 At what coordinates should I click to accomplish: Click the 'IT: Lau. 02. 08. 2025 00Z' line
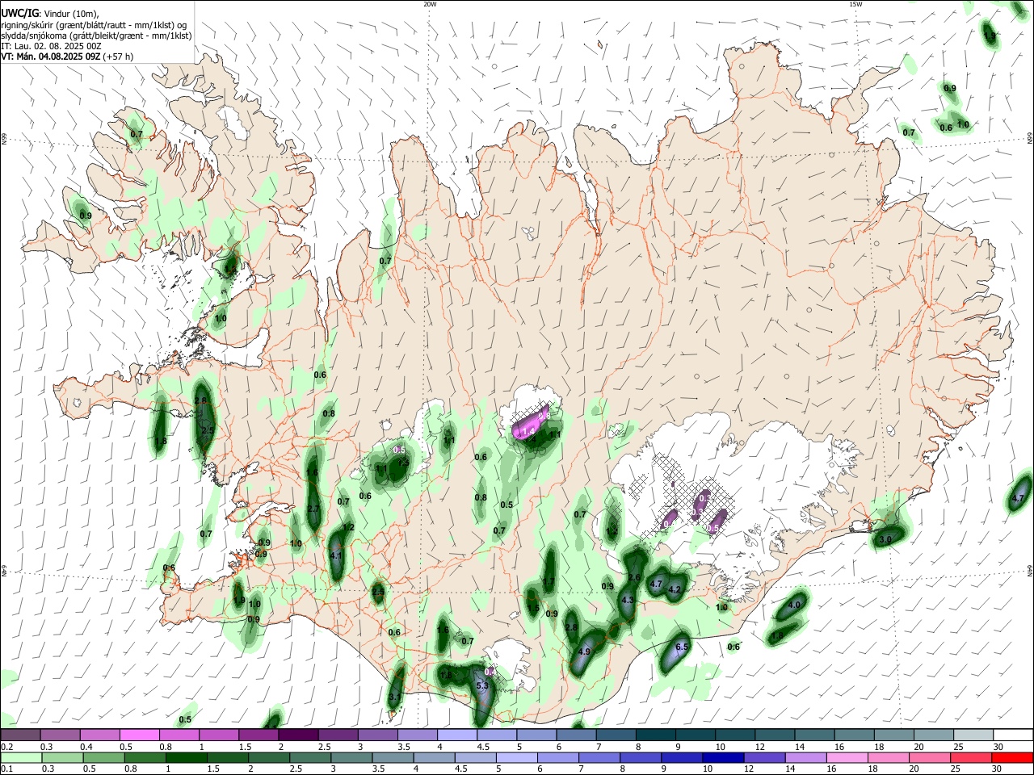pyautogui.click(x=51, y=46)
